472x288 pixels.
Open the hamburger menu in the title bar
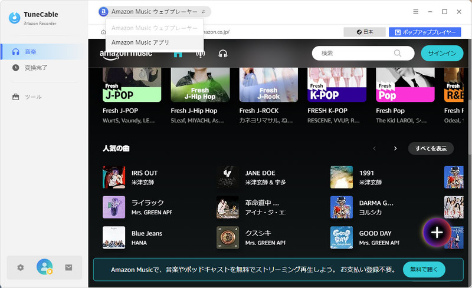pos(416,12)
